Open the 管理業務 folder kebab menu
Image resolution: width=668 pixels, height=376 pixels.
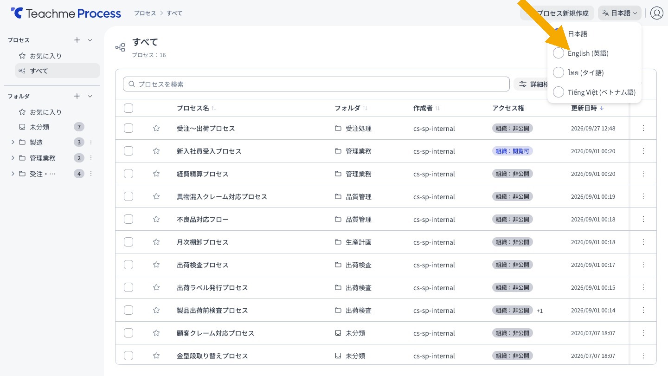point(91,158)
